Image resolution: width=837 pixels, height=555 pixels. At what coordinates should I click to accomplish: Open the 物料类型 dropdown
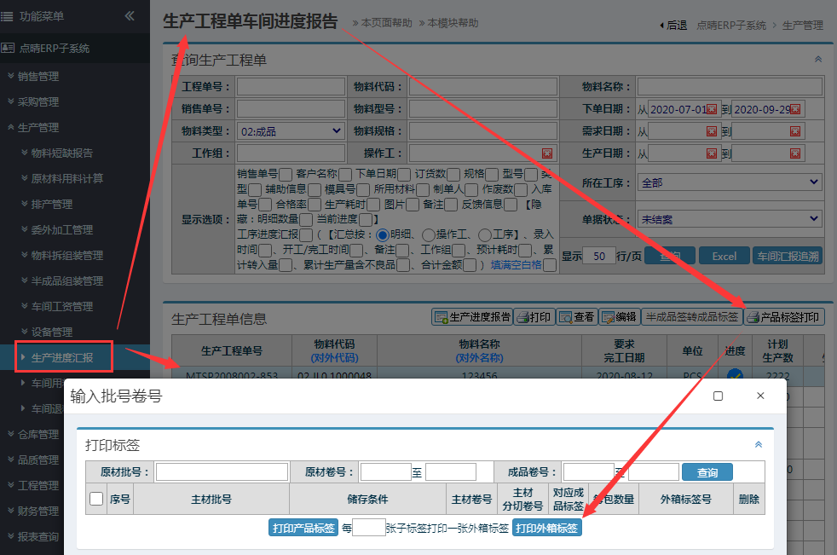click(x=289, y=131)
